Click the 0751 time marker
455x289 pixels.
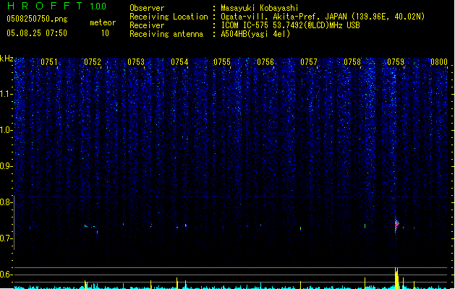(x=49, y=62)
